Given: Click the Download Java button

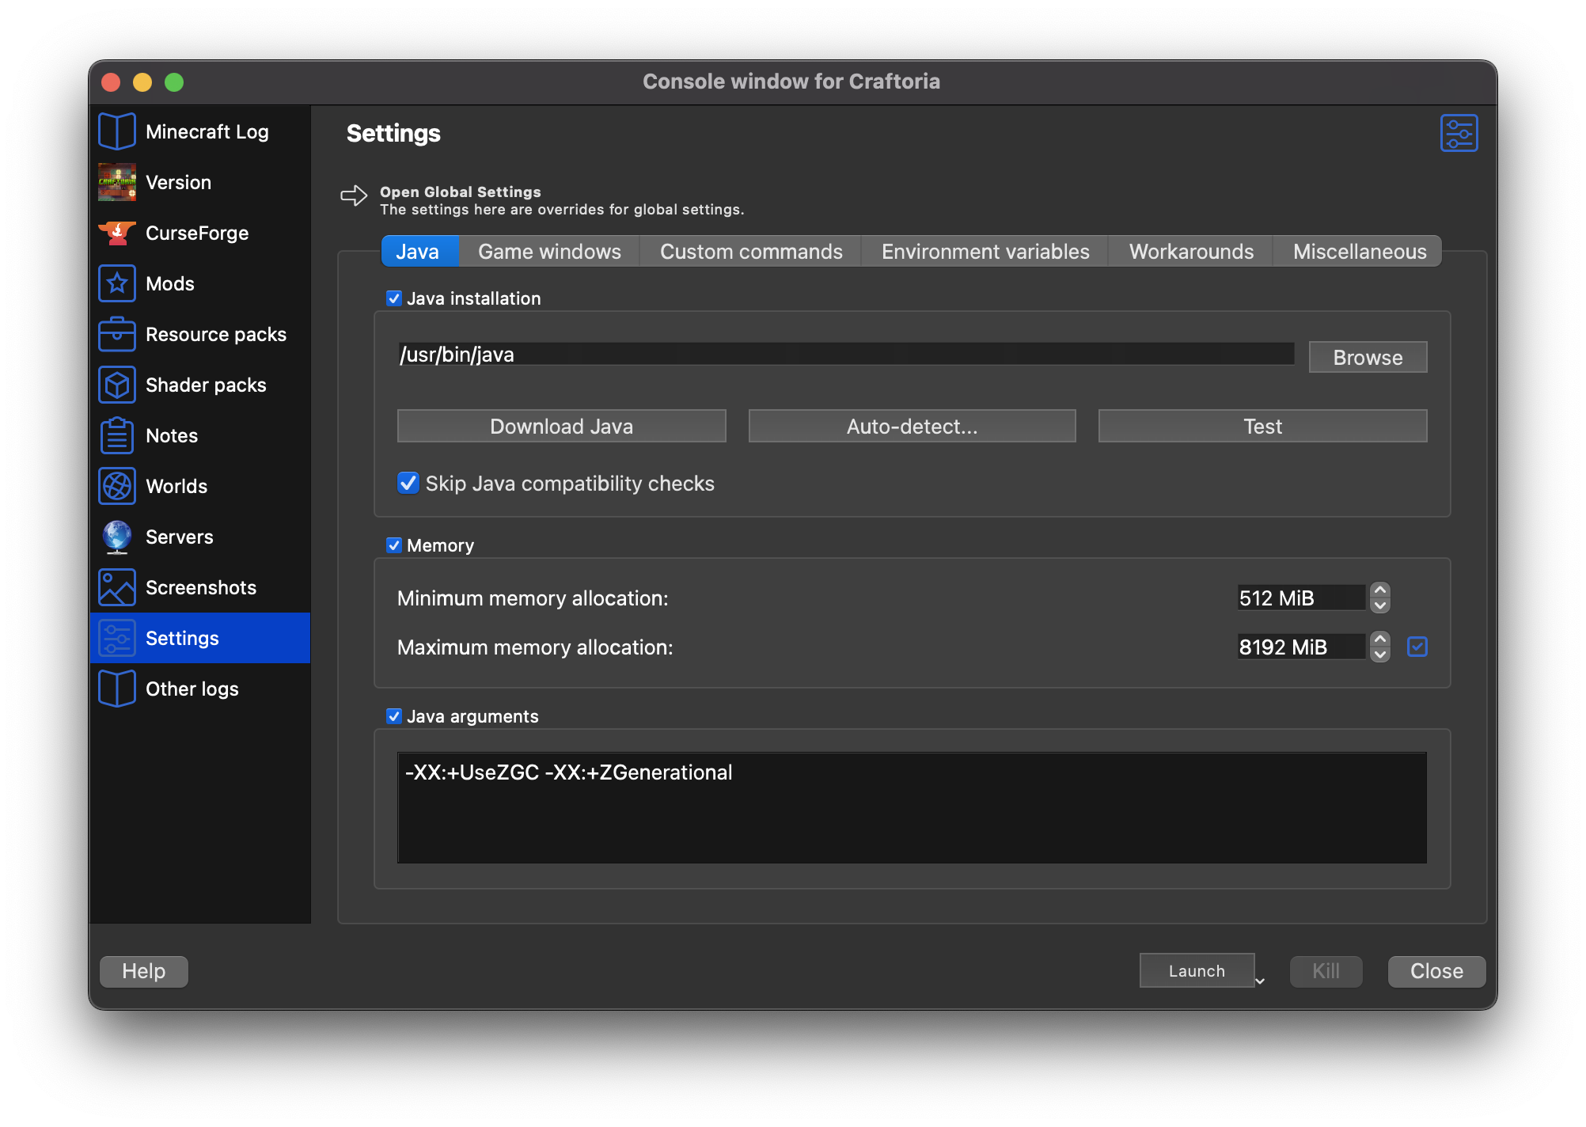Looking at the screenshot, I should tap(561, 426).
